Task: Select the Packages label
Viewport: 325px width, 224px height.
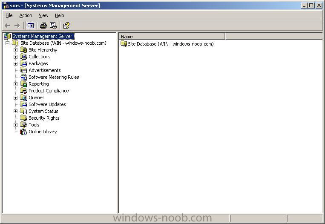Action: pos(38,63)
